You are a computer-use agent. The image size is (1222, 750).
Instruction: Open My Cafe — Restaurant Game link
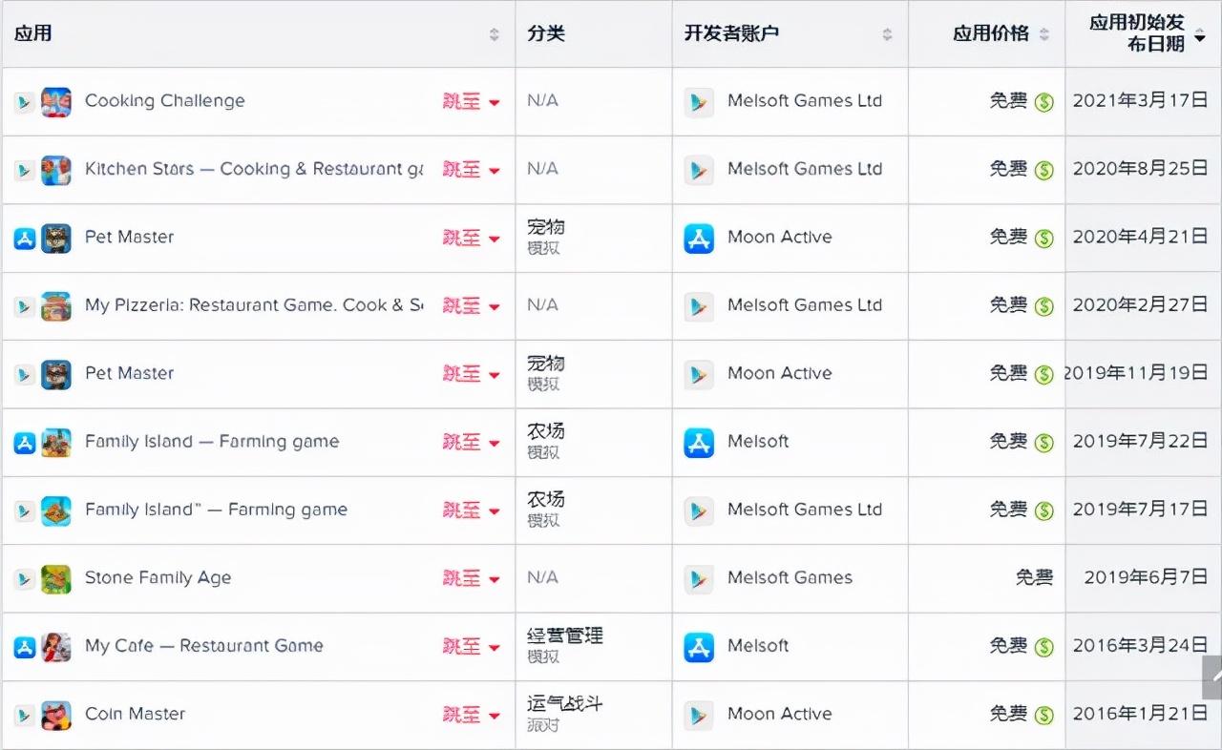pos(204,646)
